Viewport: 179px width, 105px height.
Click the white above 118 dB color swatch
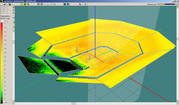coord(2,21)
